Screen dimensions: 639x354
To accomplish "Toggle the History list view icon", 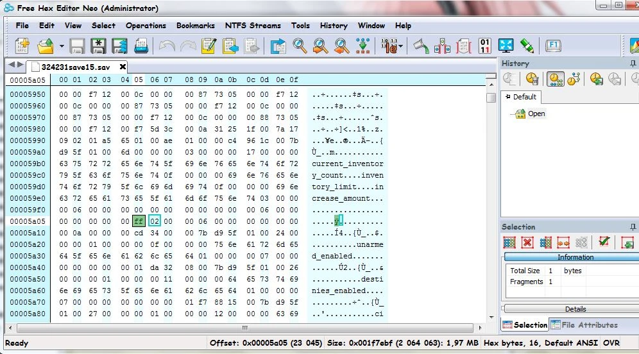I will pyautogui.click(x=555, y=79).
